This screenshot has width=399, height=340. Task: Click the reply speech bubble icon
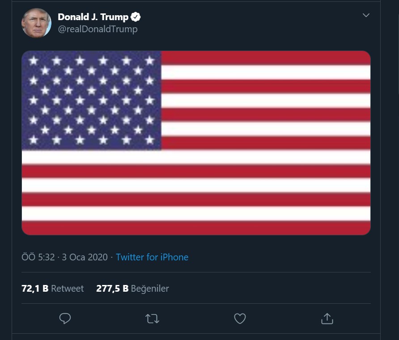click(65, 318)
